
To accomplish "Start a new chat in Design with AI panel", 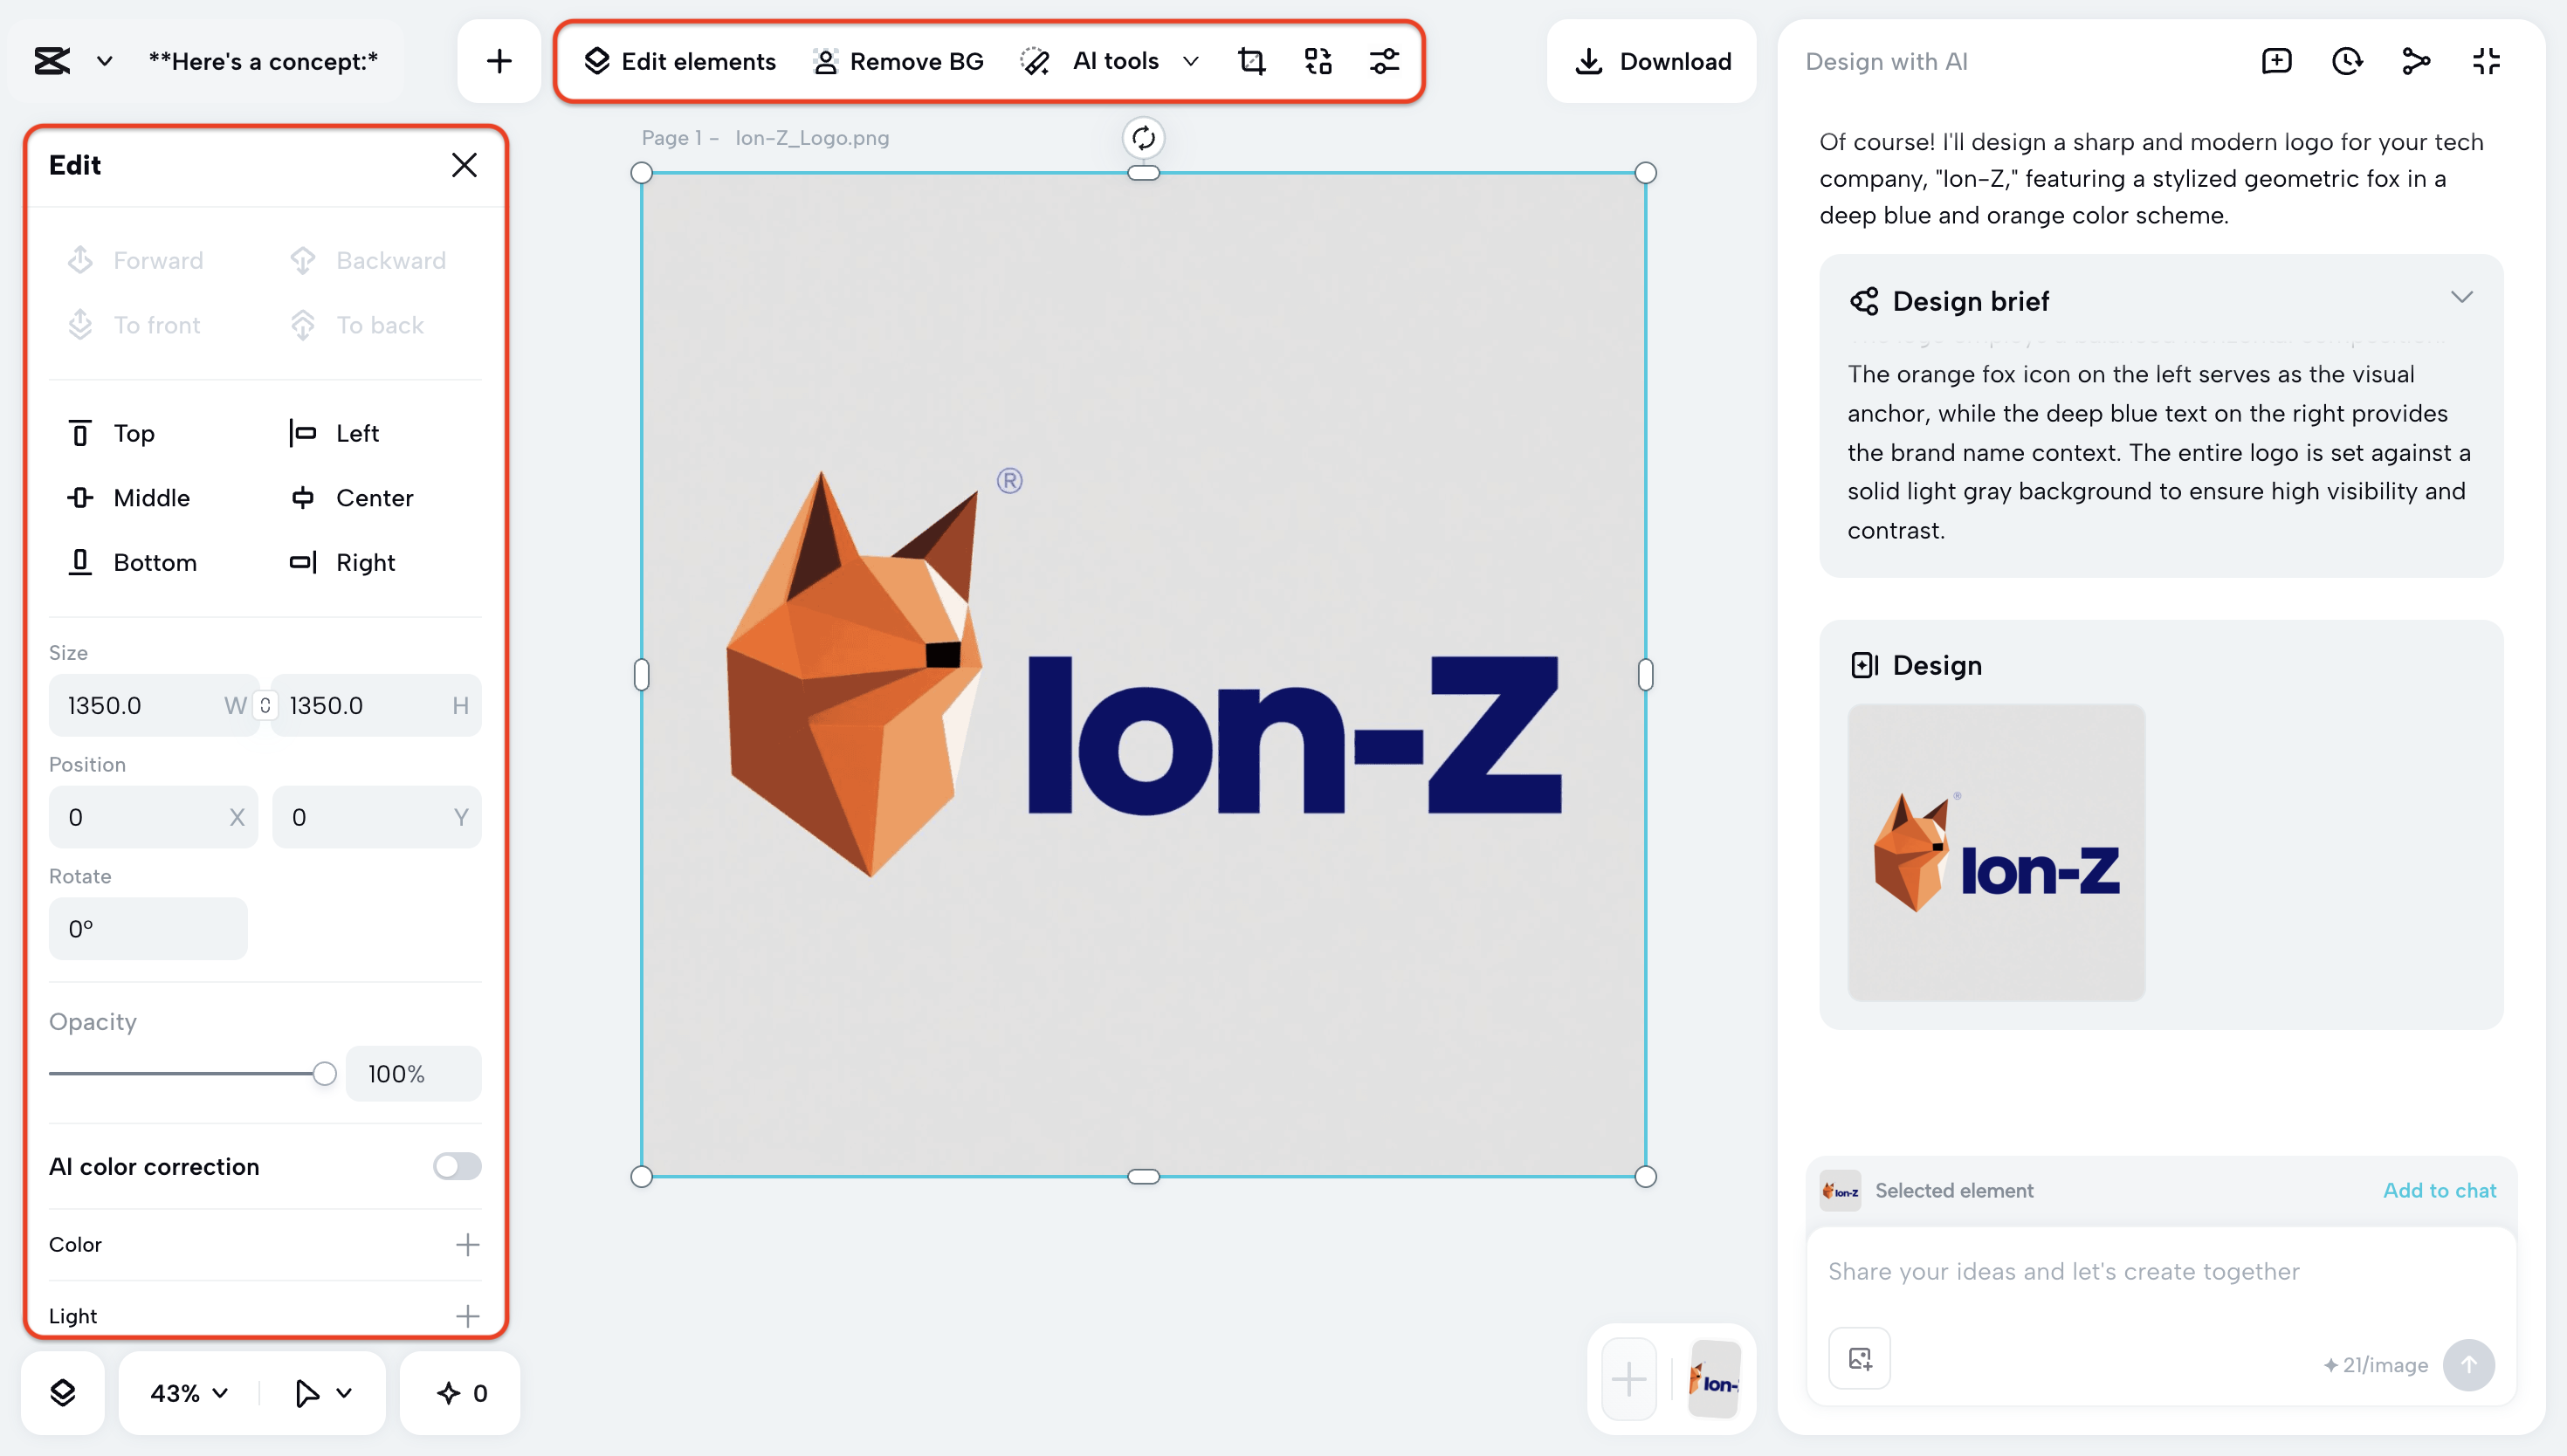I will (2276, 61).
